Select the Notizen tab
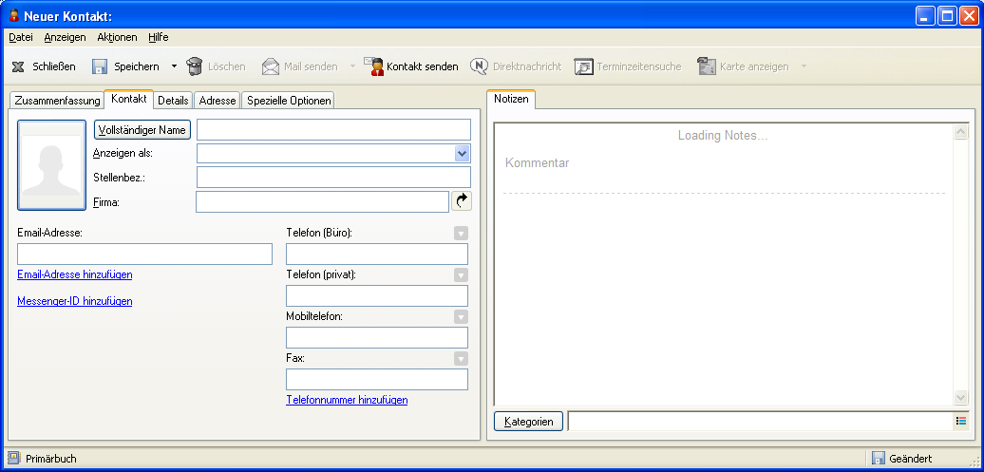 tap(511, 99)
